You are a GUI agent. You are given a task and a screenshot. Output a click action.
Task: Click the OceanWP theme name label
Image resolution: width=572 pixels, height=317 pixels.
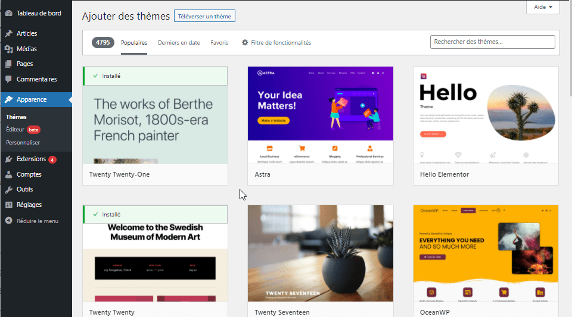(434, 312)
